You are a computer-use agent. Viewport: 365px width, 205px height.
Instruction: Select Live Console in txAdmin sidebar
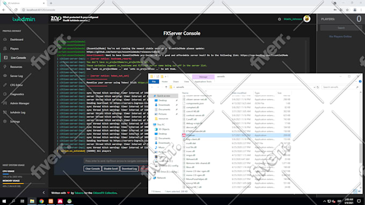tap(18, 58)
